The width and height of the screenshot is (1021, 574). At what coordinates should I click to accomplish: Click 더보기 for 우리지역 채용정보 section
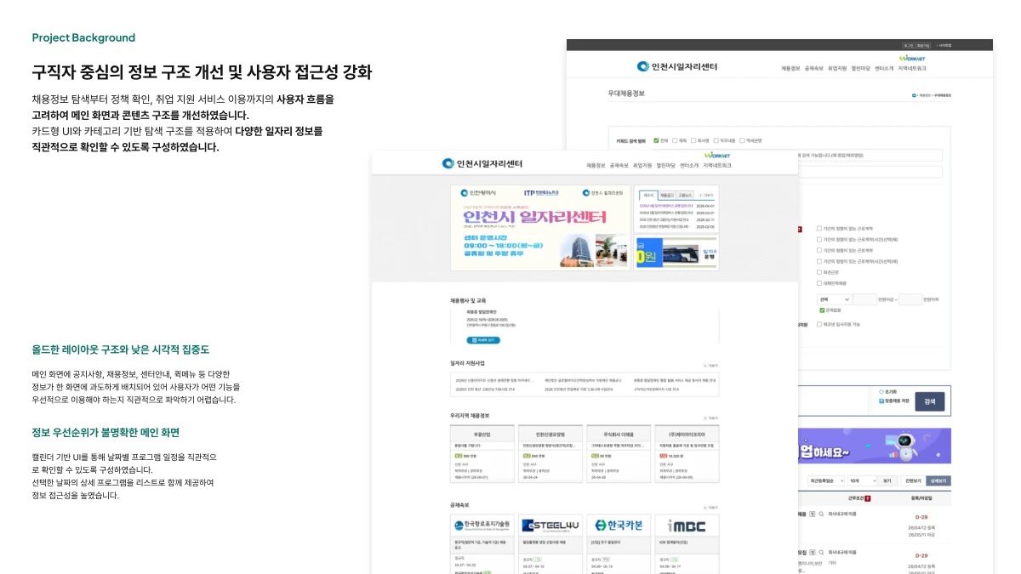711,418
